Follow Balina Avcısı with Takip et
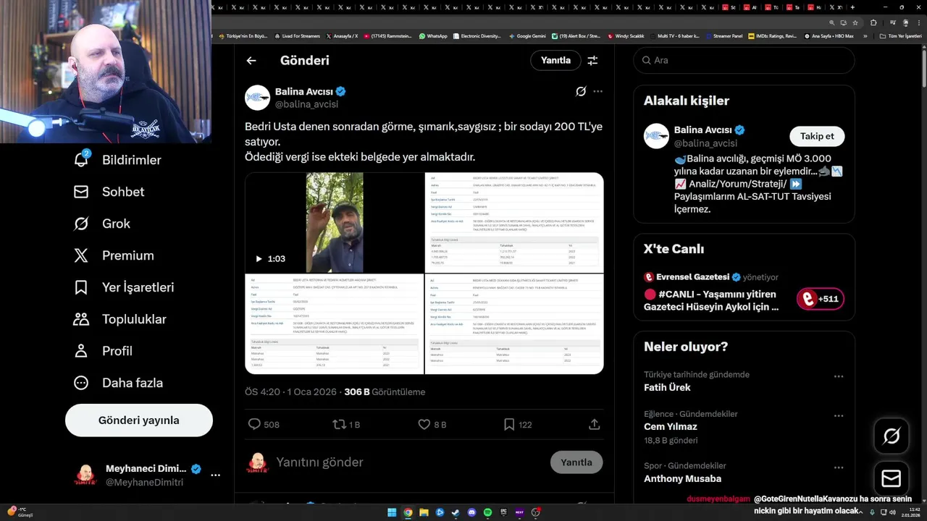The height and width of the screenshot is (521, 927). (x=817, y=136)
